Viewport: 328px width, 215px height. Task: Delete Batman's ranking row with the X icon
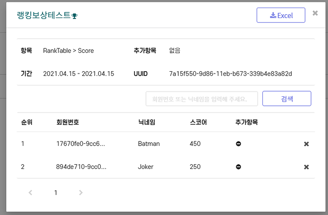click(x=307, y=144)
